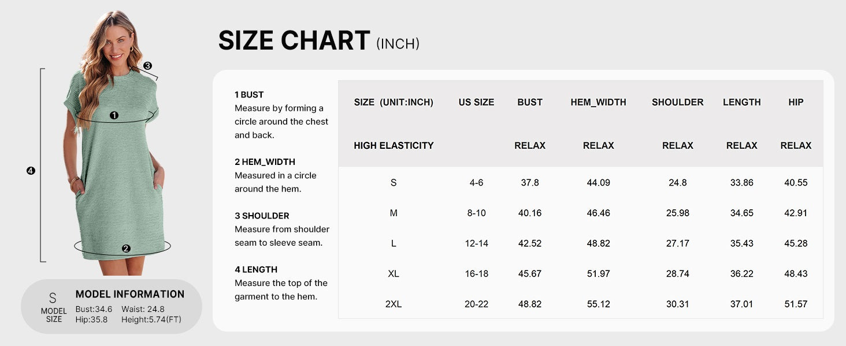This screenshot has height=346, width=846.
Task: Click the SIZE CHART title
Action: click(x=294, y=41)
